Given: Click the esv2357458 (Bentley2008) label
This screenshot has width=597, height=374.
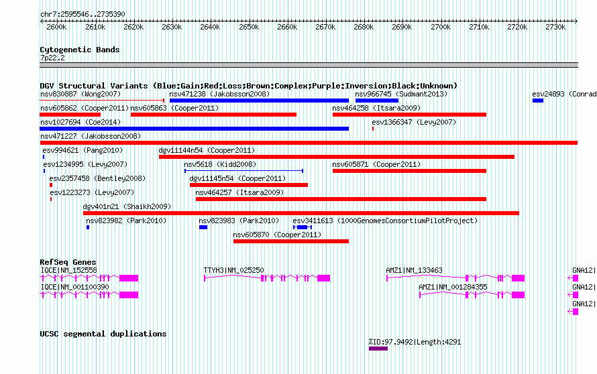Looking at the screenshot, I should pyautogui.click(x=97, y=178).
